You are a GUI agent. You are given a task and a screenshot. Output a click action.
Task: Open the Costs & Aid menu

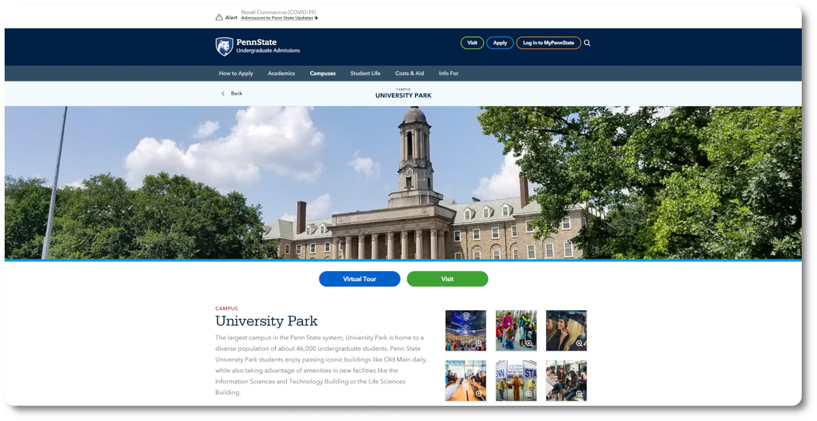tap(409, 74)
